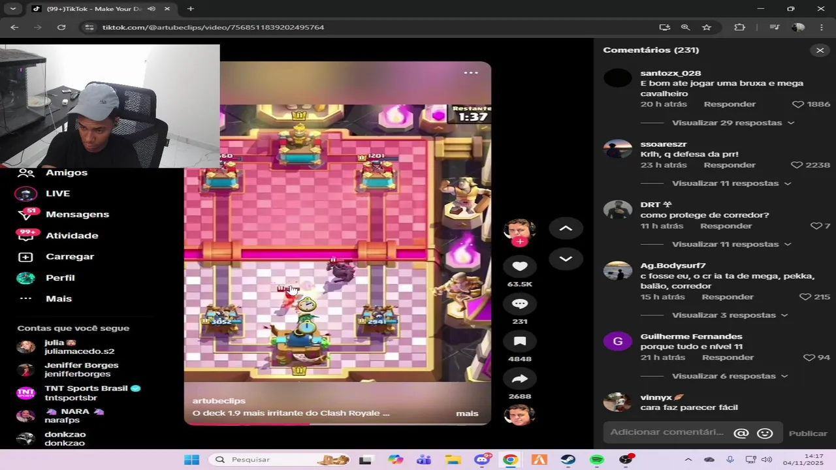Go to the next video arrow
This screenshot has height=470, width=836.
[x=566, y=258]
